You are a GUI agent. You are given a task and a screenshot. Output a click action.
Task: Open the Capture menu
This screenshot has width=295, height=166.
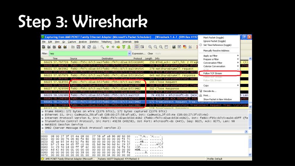[72, 42]
